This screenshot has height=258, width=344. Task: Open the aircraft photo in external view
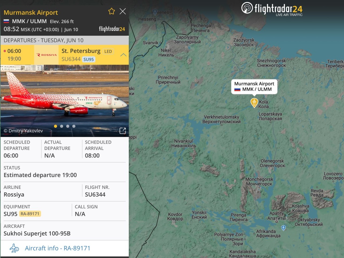tap(123, 131)
